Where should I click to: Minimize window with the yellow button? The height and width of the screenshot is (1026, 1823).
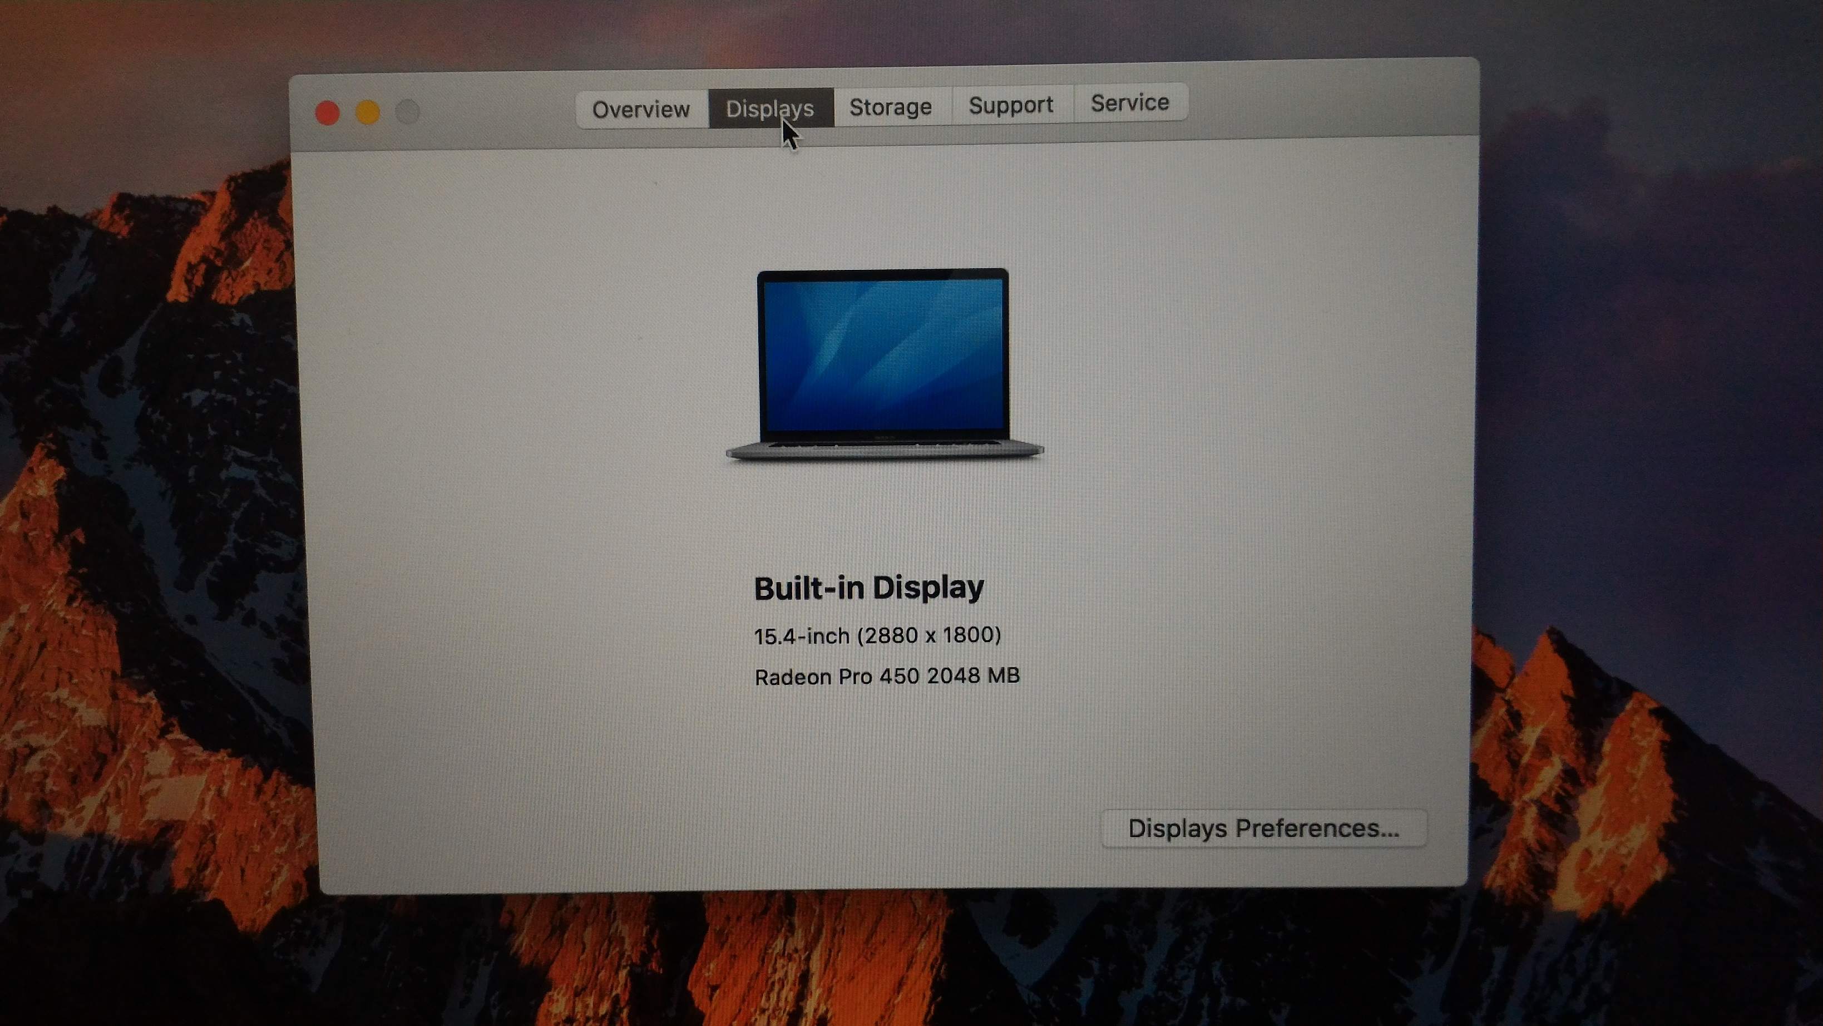click(368, 112)
